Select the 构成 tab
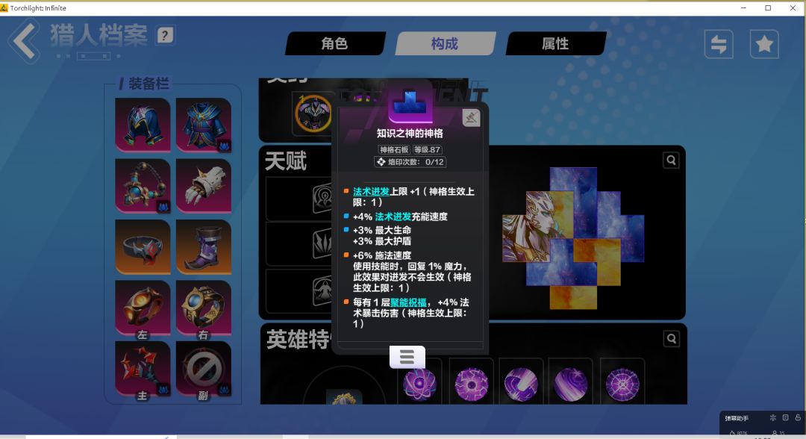The height and width of the screenshot is (439, 806). (445, 44)
